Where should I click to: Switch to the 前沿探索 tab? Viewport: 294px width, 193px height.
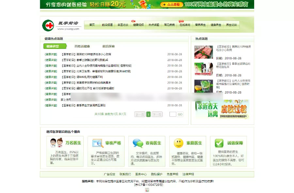[108, 46]
